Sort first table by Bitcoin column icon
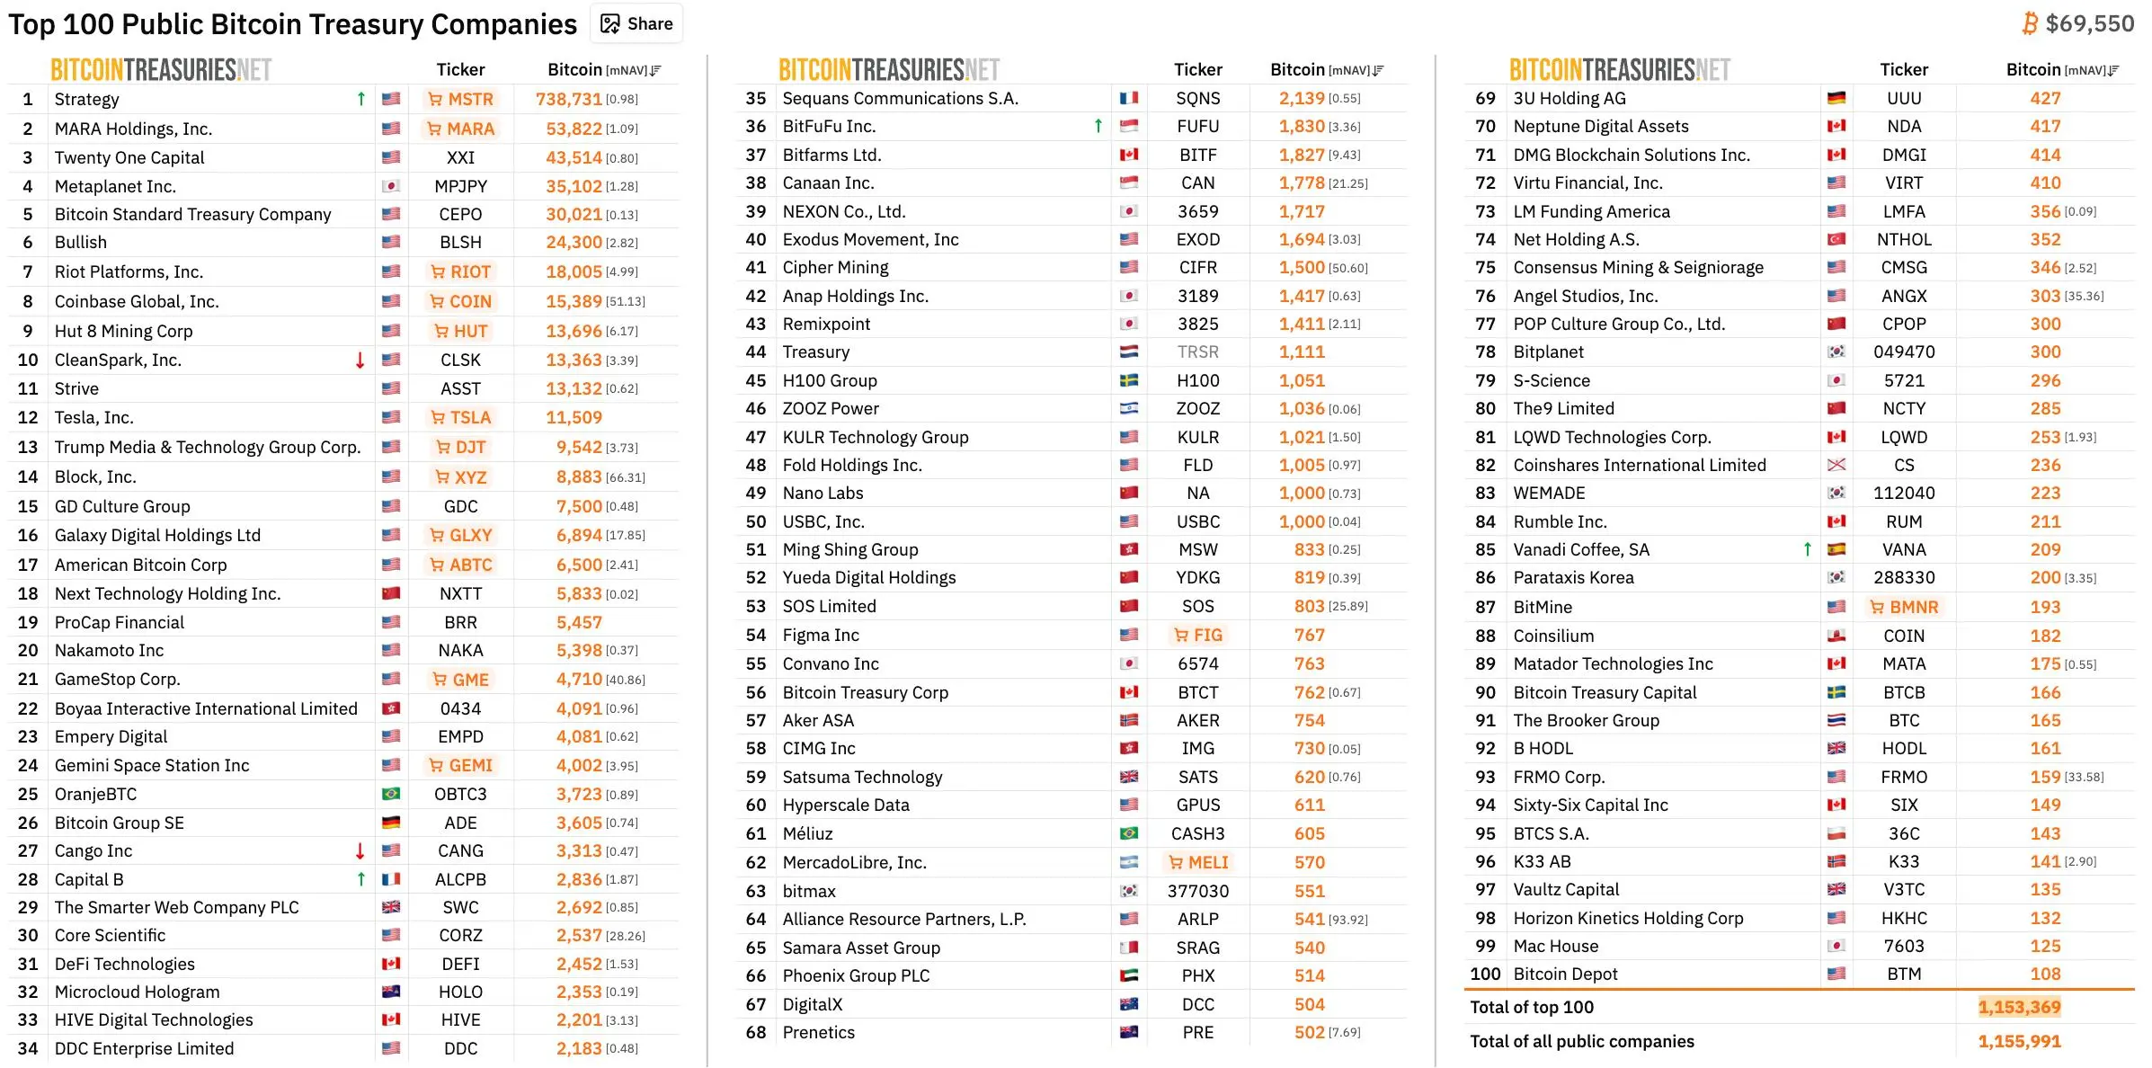The image size is (2152, 1068). click(x=655, y=70)
